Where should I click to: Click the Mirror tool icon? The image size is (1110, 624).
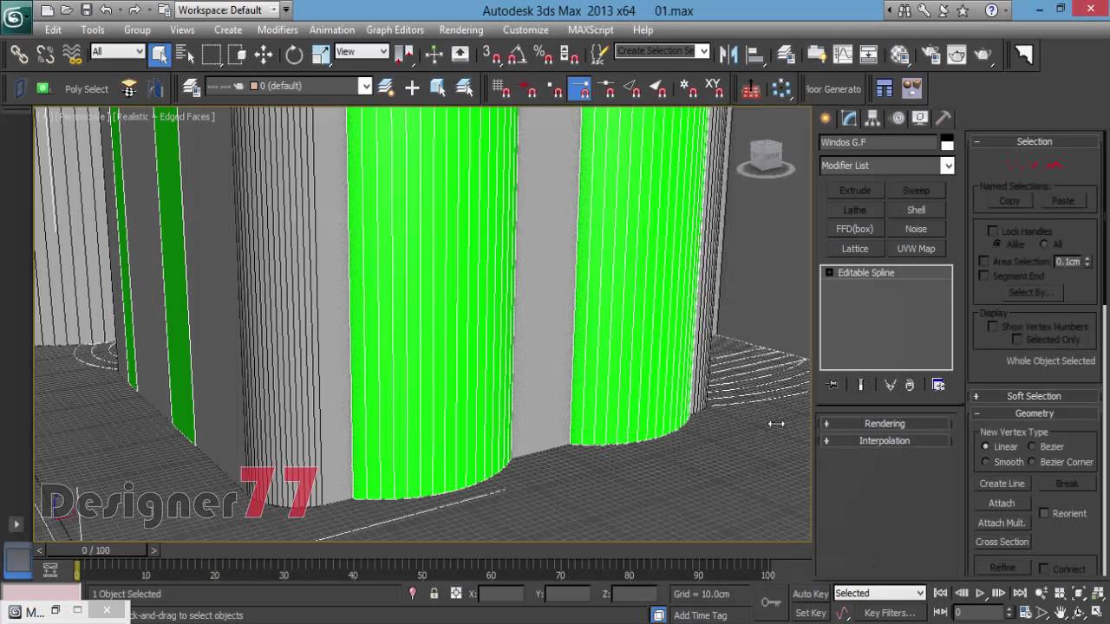click(x=728, y=55)
